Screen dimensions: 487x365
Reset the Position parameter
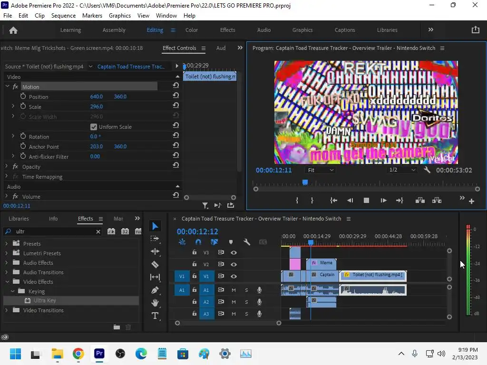(x=176, y=95)
